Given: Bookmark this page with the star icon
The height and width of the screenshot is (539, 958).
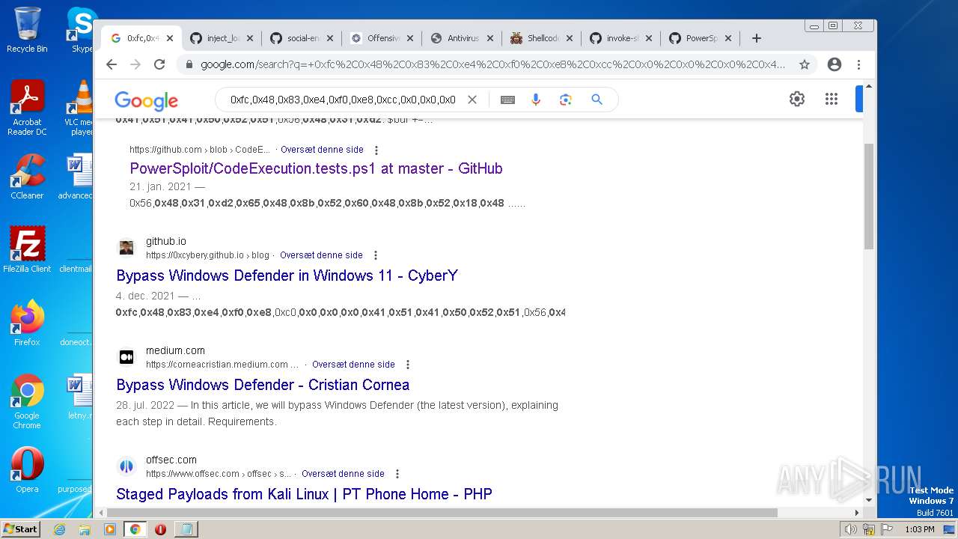Looking at the screenshot, I should tap(805, 64).
